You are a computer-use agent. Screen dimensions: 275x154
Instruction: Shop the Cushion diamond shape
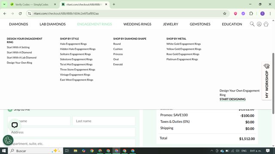click(x=118, y=49)
